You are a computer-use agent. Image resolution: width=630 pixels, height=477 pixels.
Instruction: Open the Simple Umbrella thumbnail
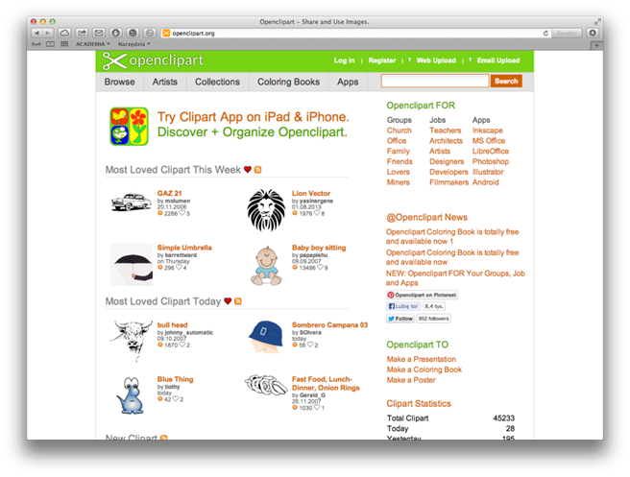click(x=131, y=265)
